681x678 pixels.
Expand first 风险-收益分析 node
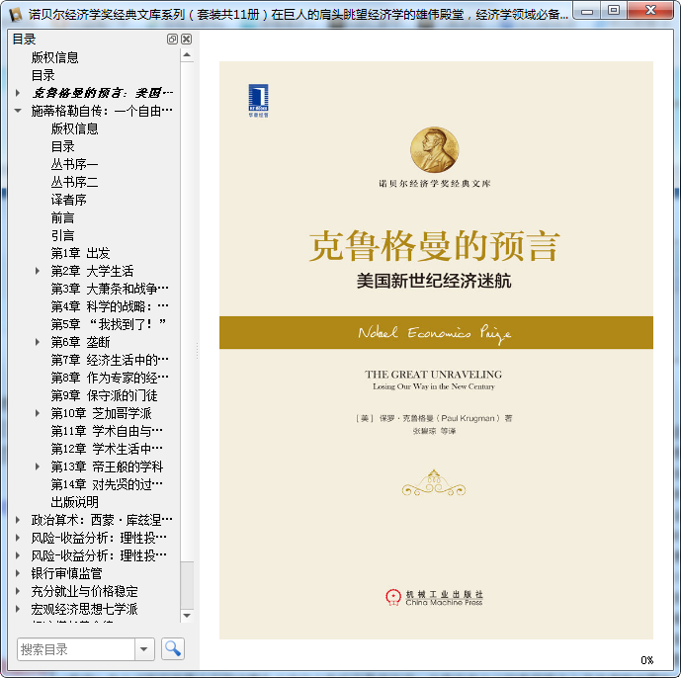tap(18, 538)
